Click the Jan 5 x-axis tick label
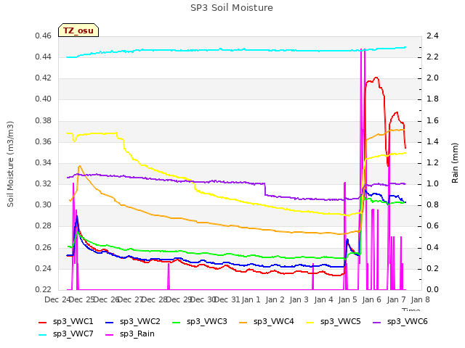The image size is (465, 348). tap(347, 299)
